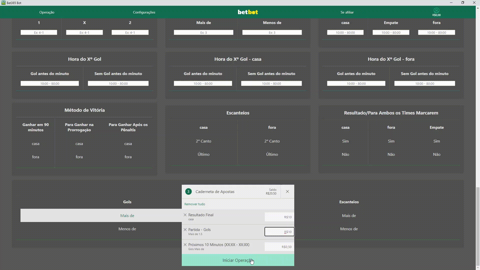The image size is (480, 270).
Task: Click the user account profile icon
Action: pyautogui.click(x=436, y=10)
